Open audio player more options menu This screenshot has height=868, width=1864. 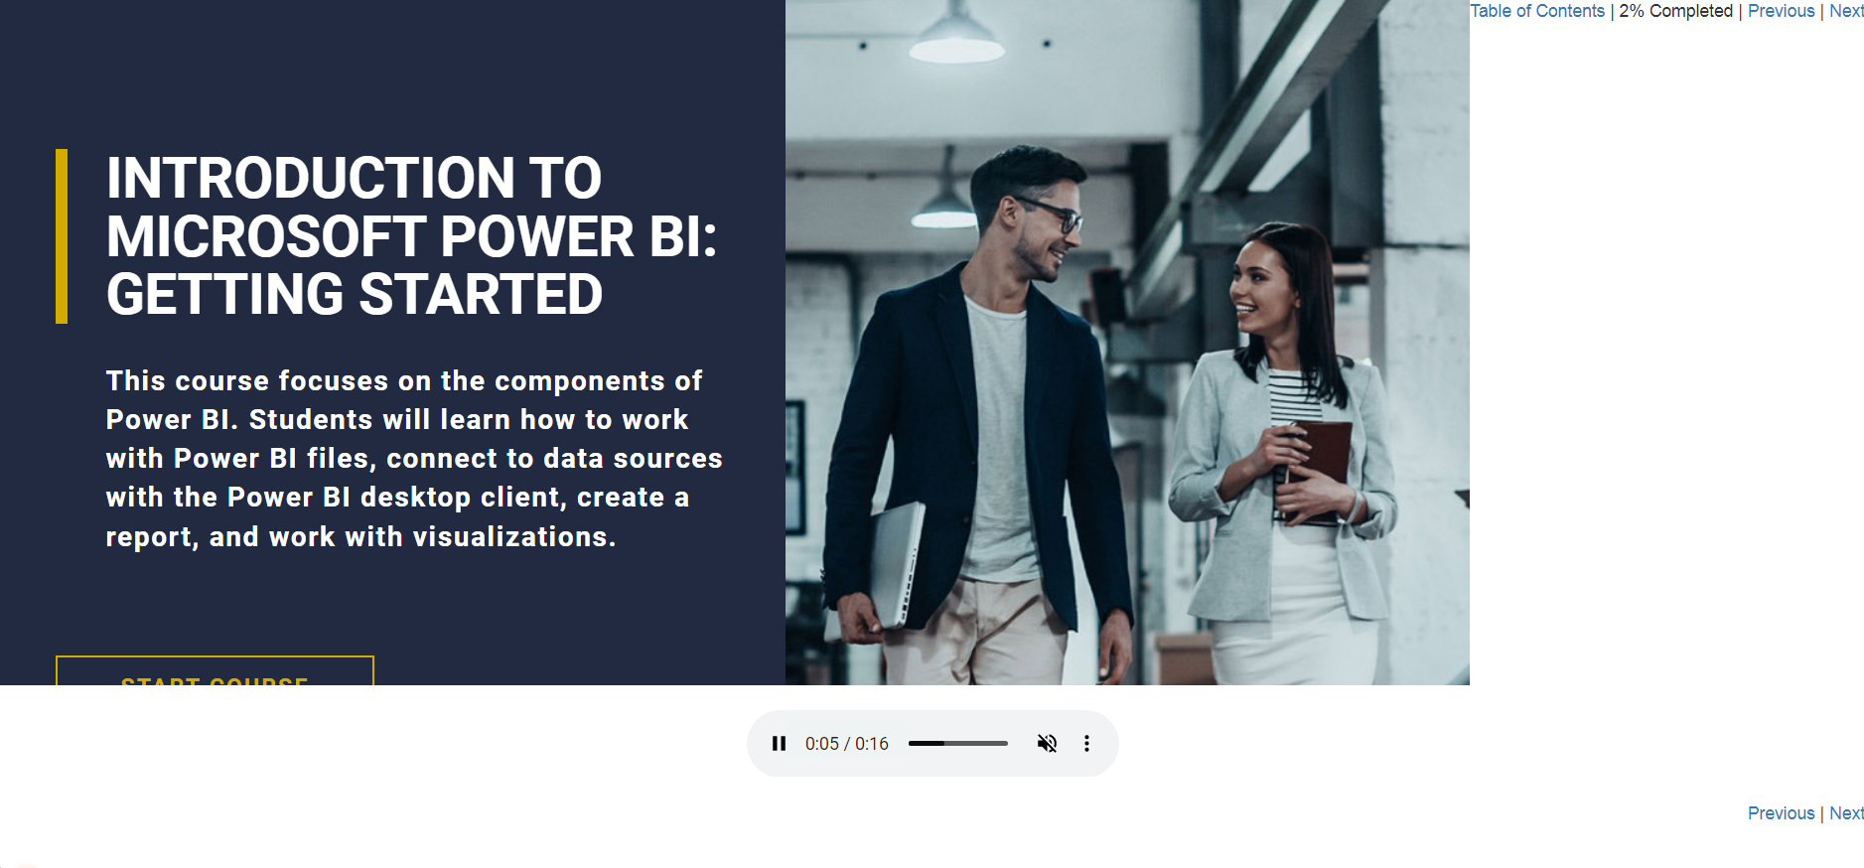[x=1086, y=743]
